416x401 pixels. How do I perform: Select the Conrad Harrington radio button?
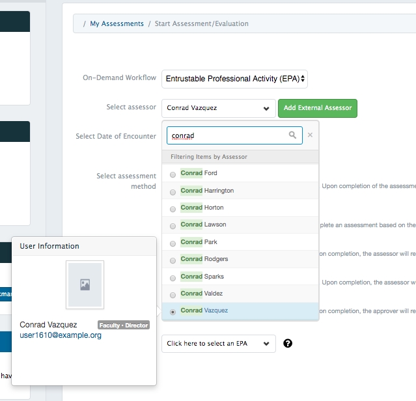(x=173, y=191)
